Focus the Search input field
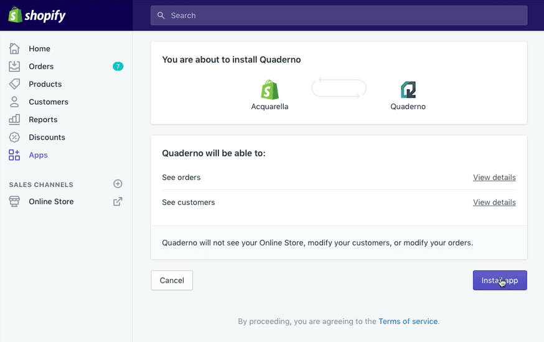This screenshot has width=544, height=342. click(x=339, y=16)
